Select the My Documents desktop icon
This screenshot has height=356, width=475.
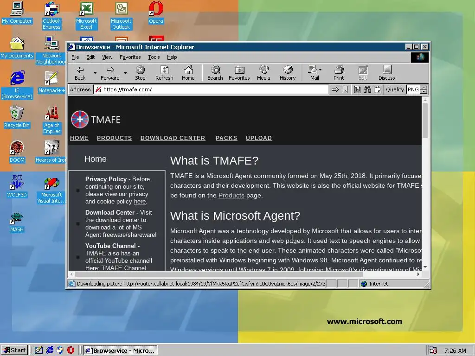point(17,48)
